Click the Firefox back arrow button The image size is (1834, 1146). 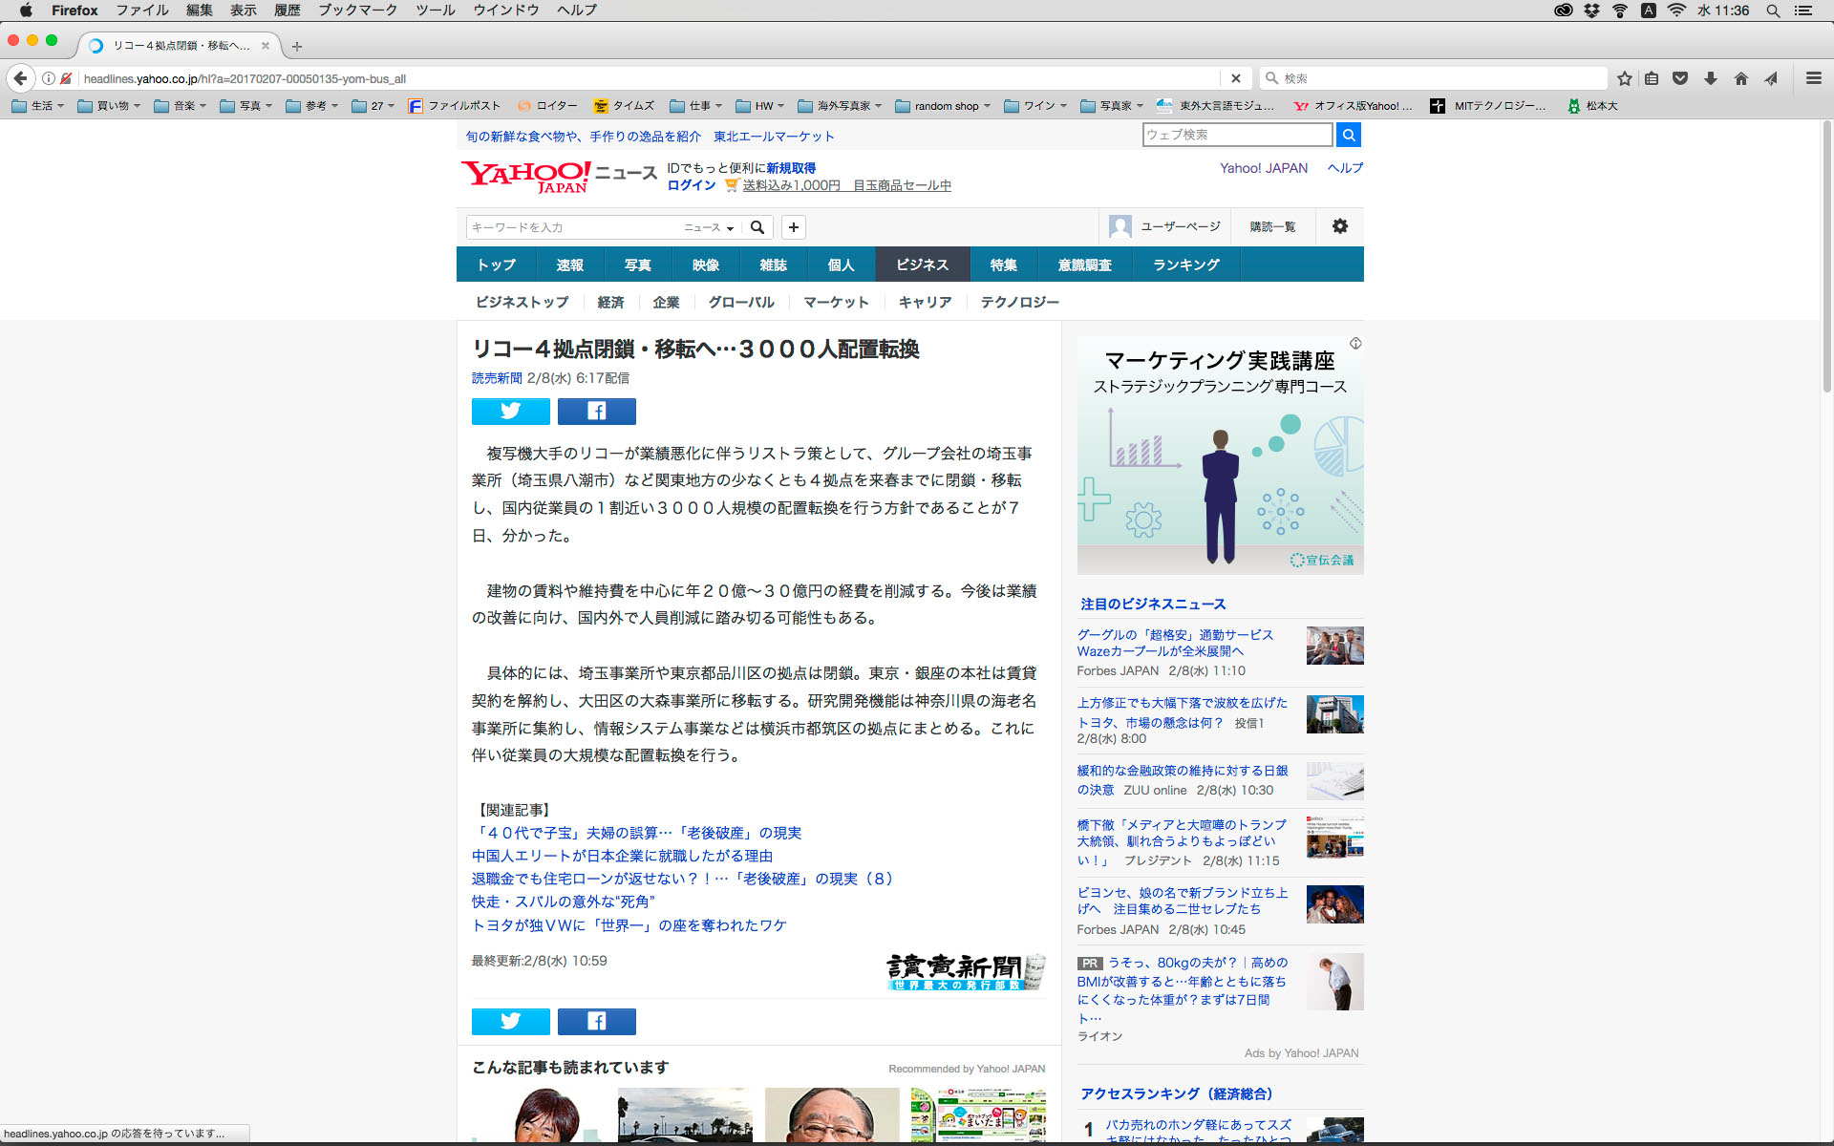pyautogui.click(x=21, y=78)
